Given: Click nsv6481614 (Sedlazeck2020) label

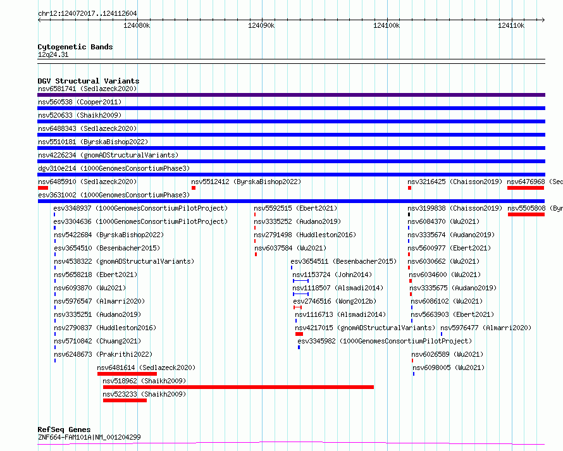Looking at the screenshot, I should (x=146, y=368).
